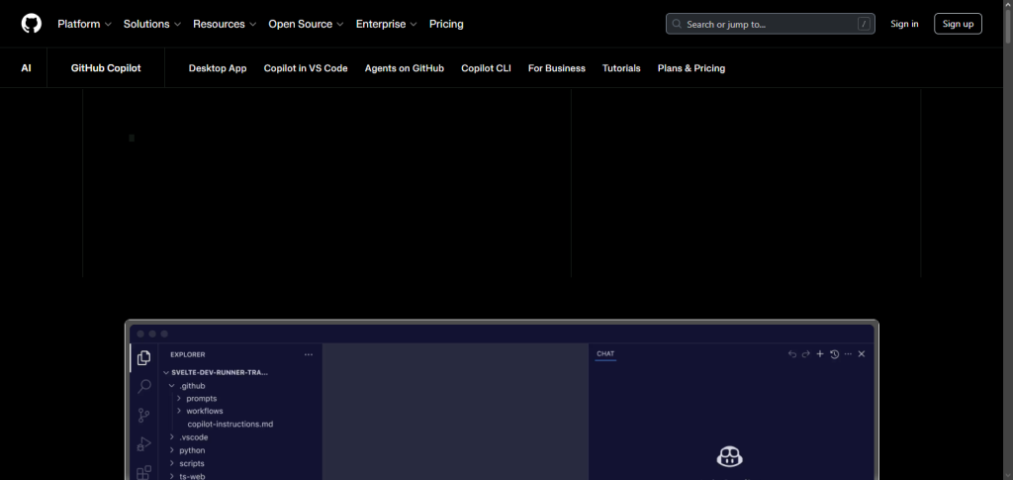The width and height of the screenshot is (1013, 480).
Task: Collapse the .github folder
Action: 187,386
